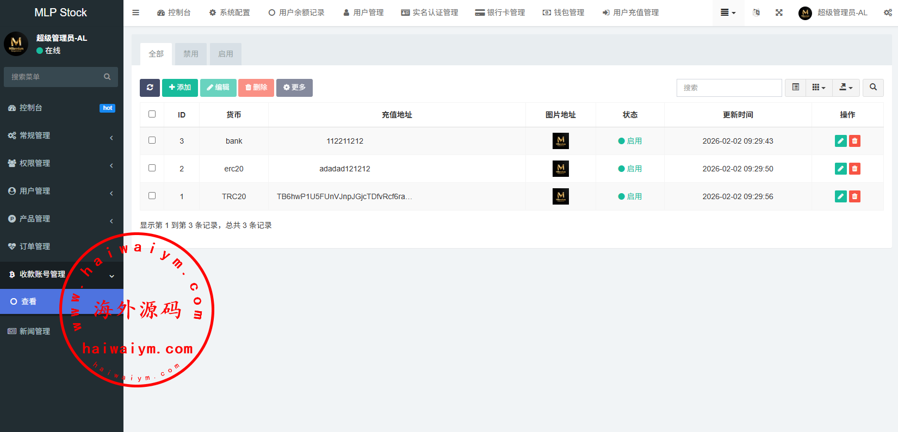
Task: Click the magnifier search button beside export
Action: 873,88
